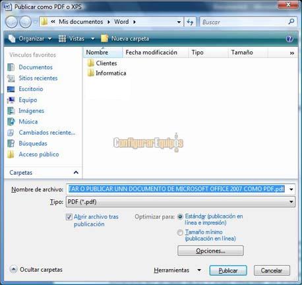Expand the Herramientas dropdown arrow
This screenshot has width=302, height=285.
point(199,270)
